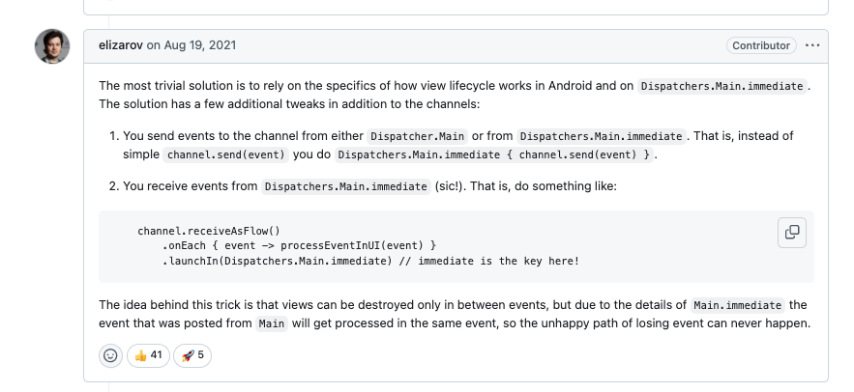Screen dimensions: 854x392
Task: Click the lone Main inline code in last paragraph
Action: click(272, 323)
